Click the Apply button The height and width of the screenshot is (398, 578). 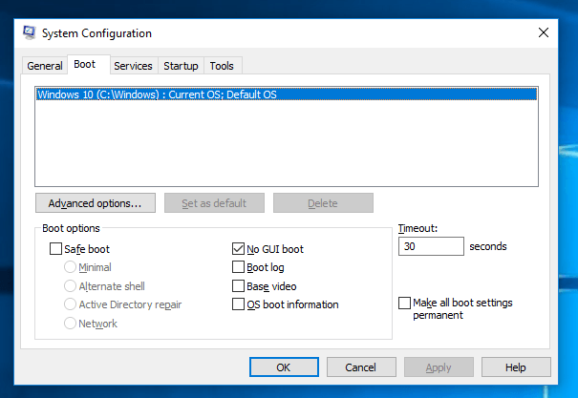point(439,367)
